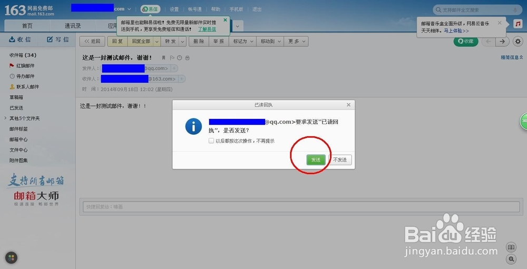Open the 已发送 folder
Viewport: 527px width, 269px height.
(x=16, y=108)
